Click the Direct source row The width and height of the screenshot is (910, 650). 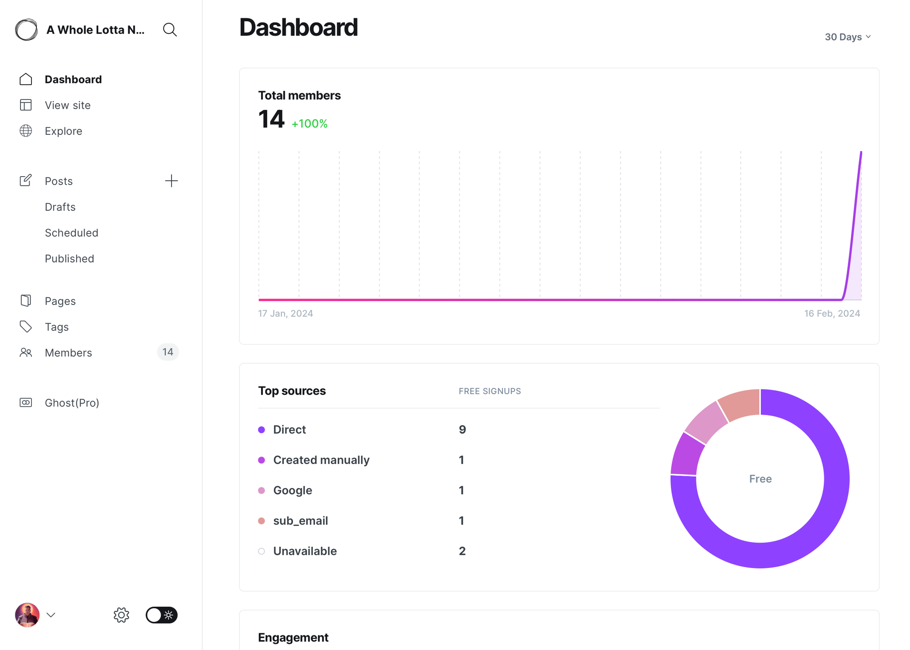289,429
